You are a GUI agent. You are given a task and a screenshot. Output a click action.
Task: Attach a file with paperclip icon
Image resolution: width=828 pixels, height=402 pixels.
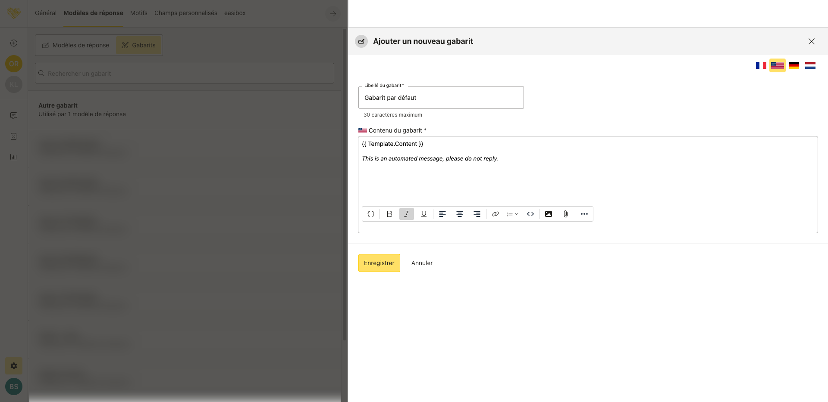[x=566, y=214]
